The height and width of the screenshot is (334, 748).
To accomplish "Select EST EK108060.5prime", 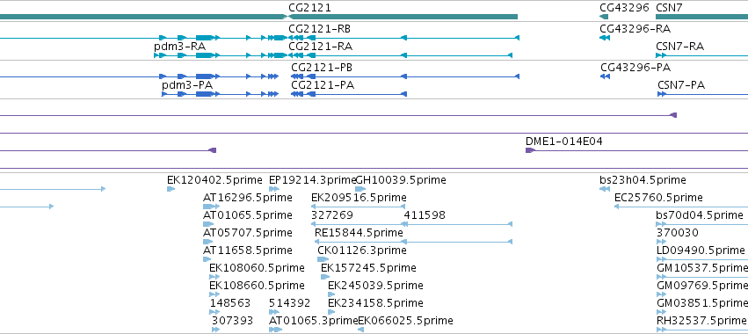I will coord(257,268).
